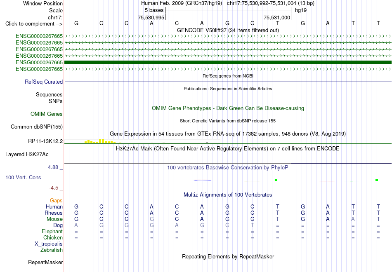Viewport: 392px width, 272px height.
Task: Click the T base in Dog row
Action: (252, 225)
